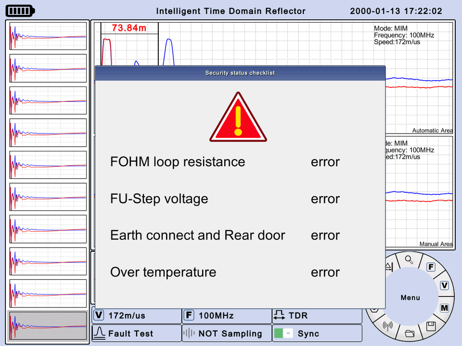Click the Security status checklist title bar

(x=240, y=73)
